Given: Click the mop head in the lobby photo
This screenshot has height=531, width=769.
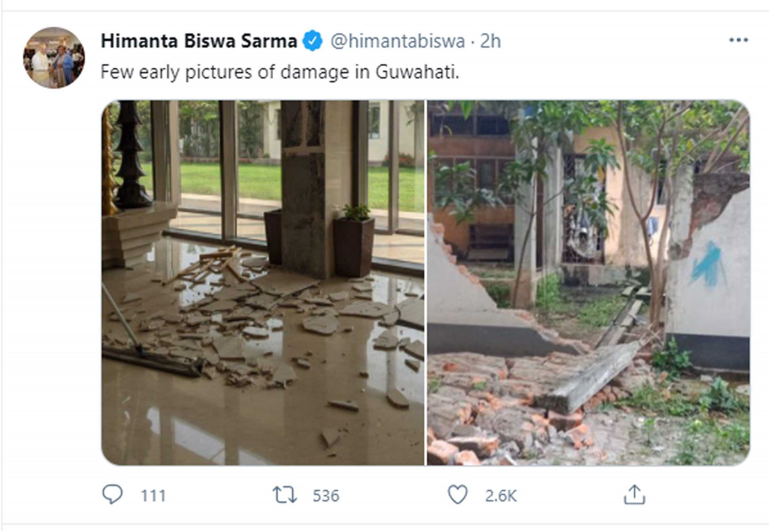Looking at the screenshot, I should [153, 361].
